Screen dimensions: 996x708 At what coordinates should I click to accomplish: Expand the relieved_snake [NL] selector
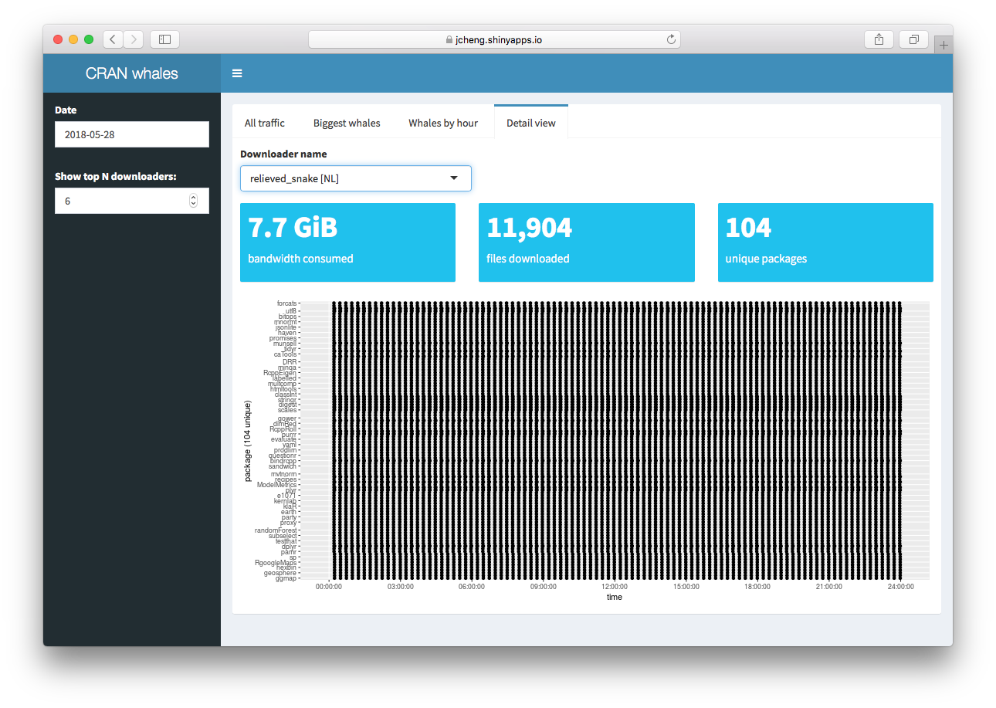pyautogui.click(x=454, y=178)
